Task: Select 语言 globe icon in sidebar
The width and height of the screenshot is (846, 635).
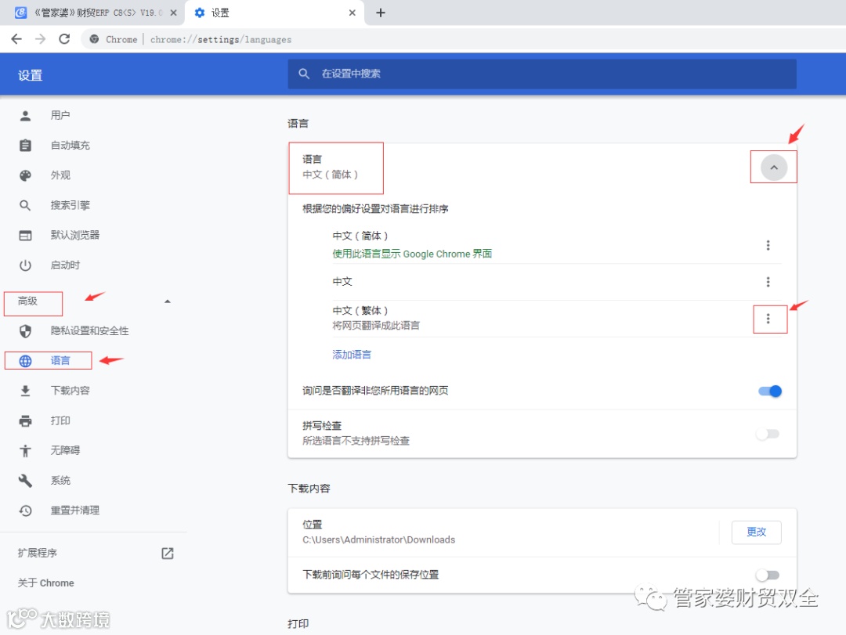Action: click(x=25, y=360)
